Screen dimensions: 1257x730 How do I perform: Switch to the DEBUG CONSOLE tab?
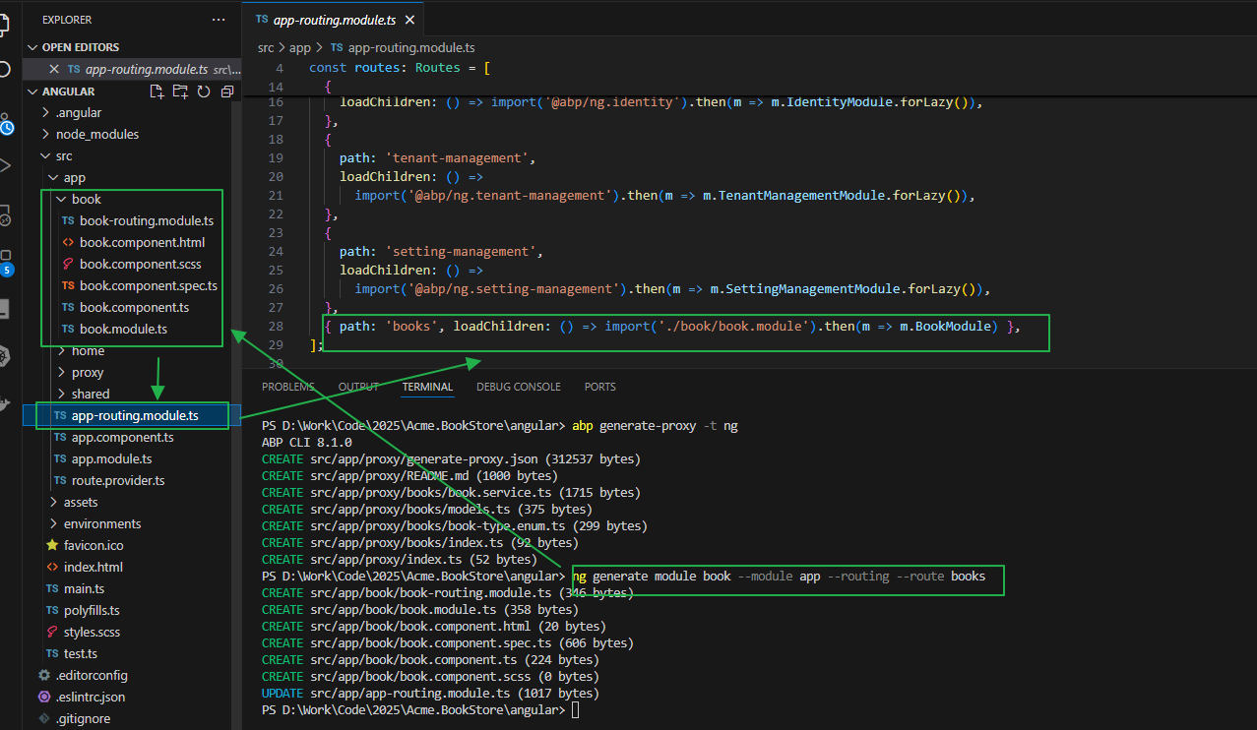coord(519,388)
